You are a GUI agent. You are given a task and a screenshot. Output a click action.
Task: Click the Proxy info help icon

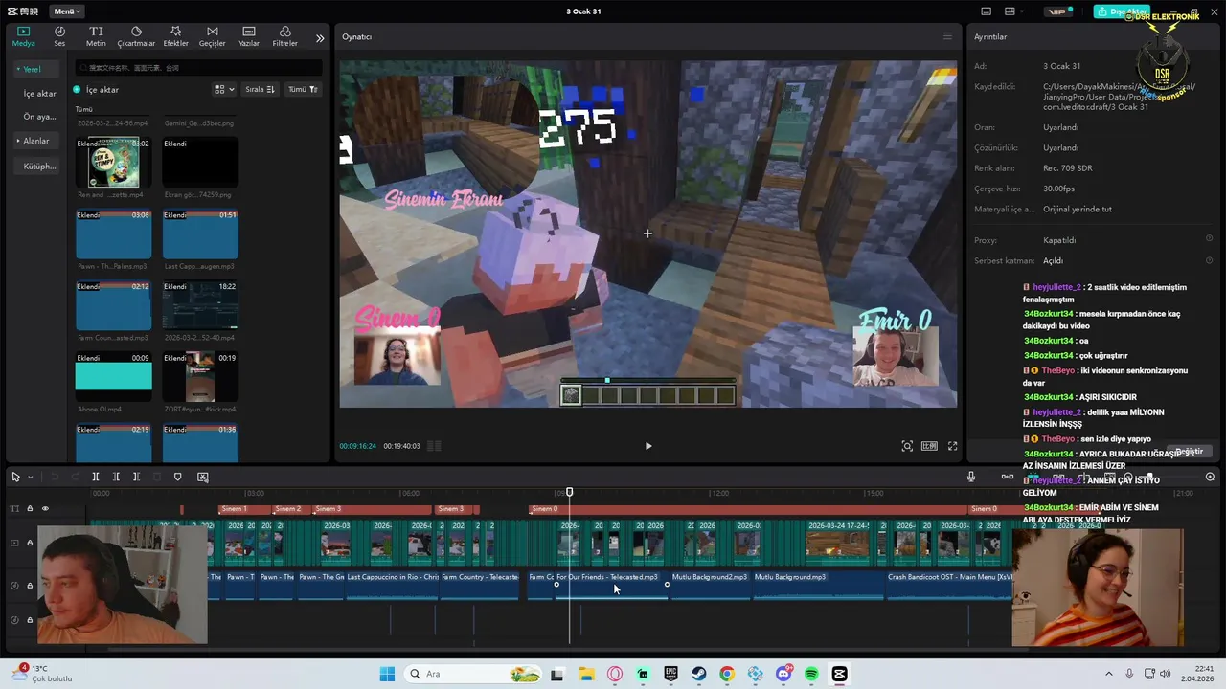coord(1209,239)
